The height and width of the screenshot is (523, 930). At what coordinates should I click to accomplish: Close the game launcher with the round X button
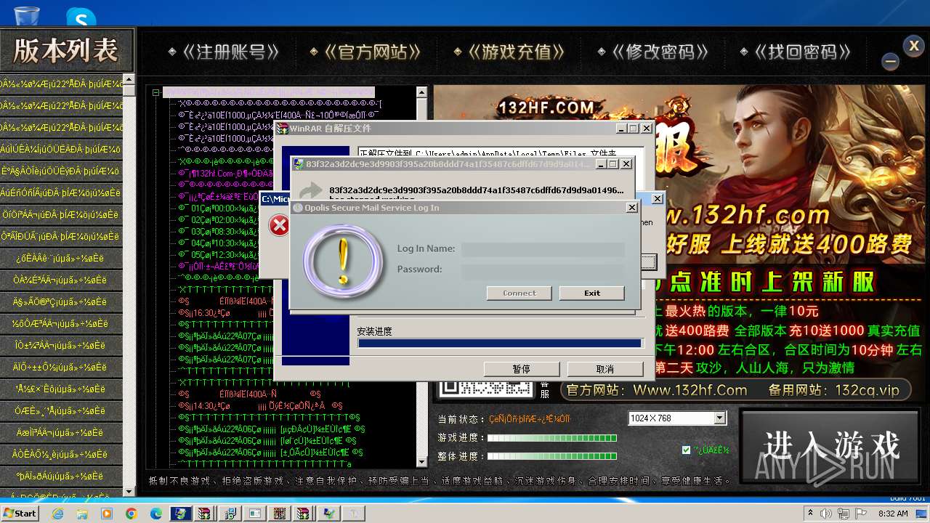click(914, 46)
